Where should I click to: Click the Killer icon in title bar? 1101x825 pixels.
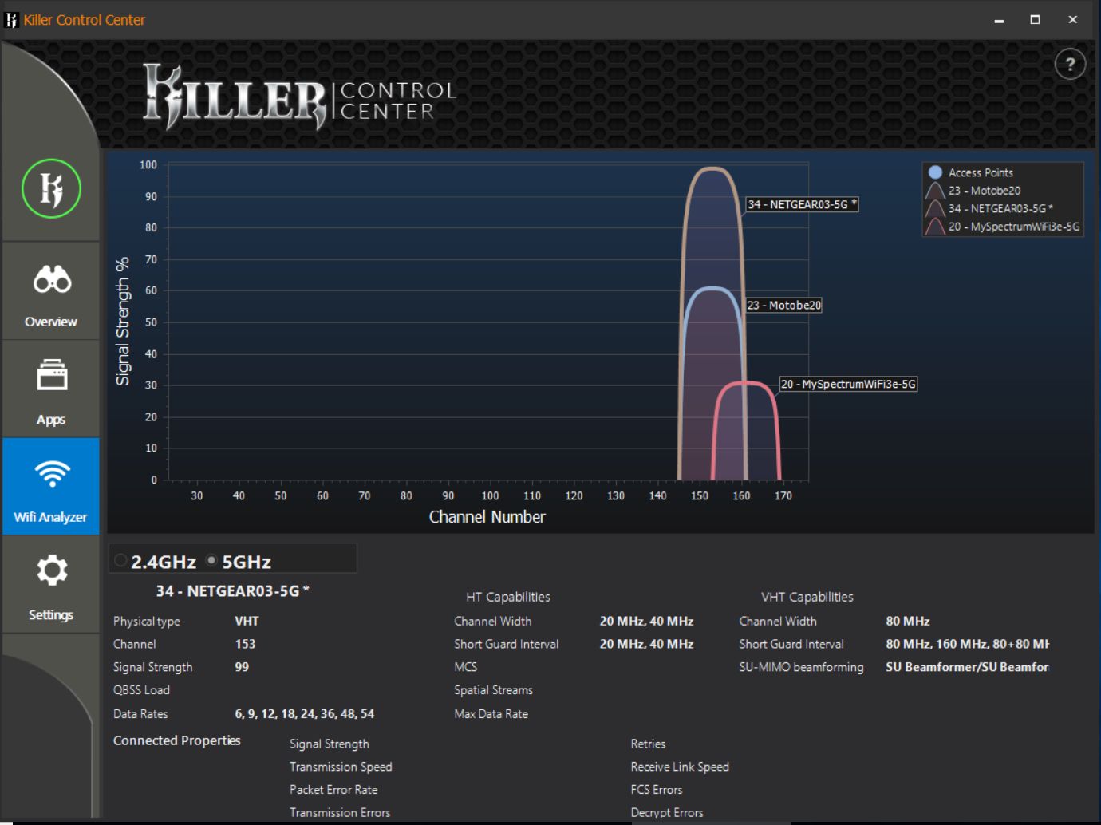click(11, 20)
